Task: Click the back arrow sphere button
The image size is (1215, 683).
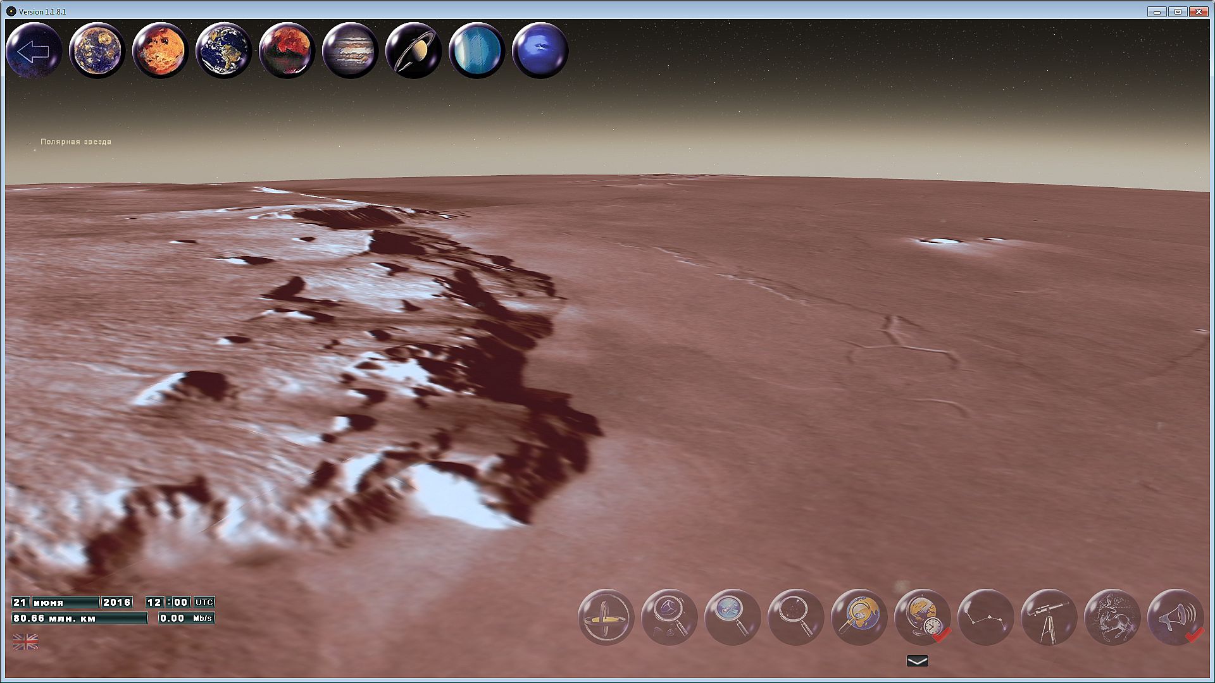Action: 34,51
